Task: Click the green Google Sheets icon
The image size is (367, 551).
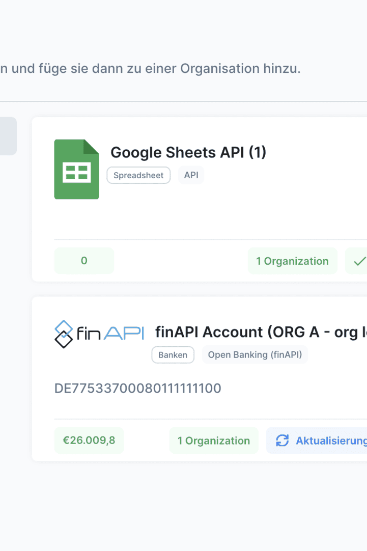Action: coord(76,169)
